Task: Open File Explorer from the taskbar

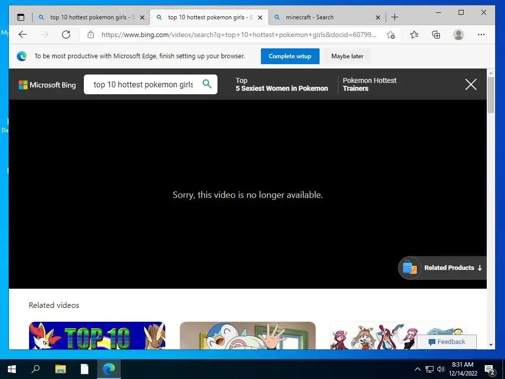Action: pyautogui.click(x=60, y=369)
